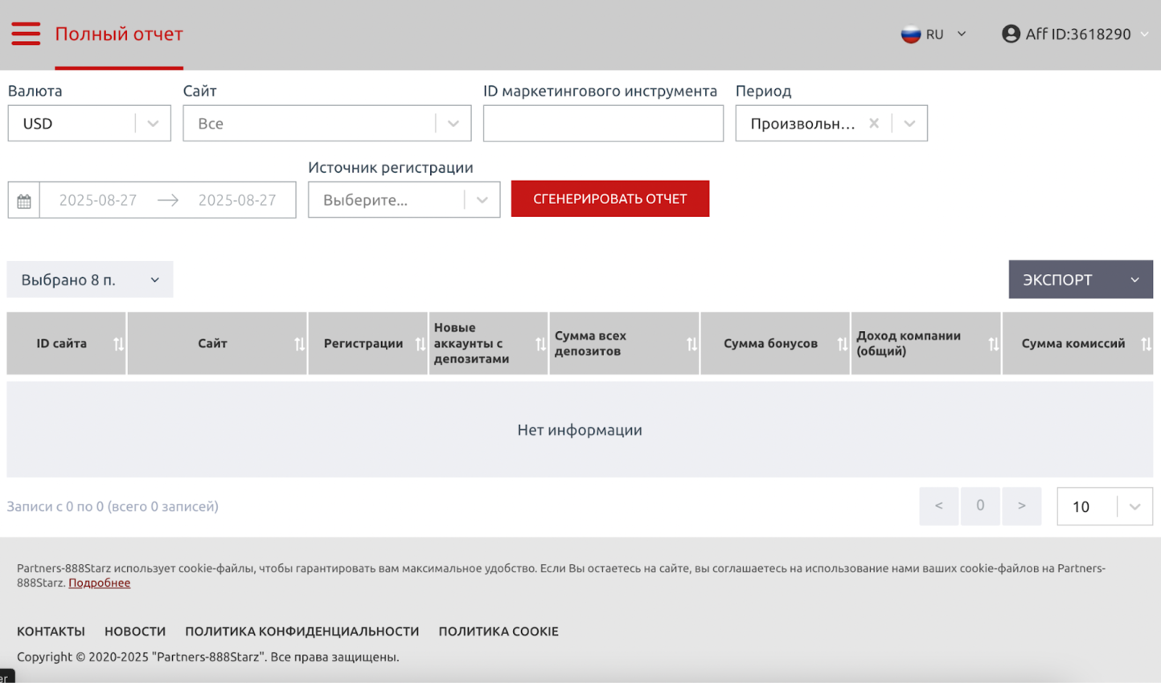This screenshot has width=1161, height=683.
Task: Open the hamburger navigation menu
Action: pos(26,34)
